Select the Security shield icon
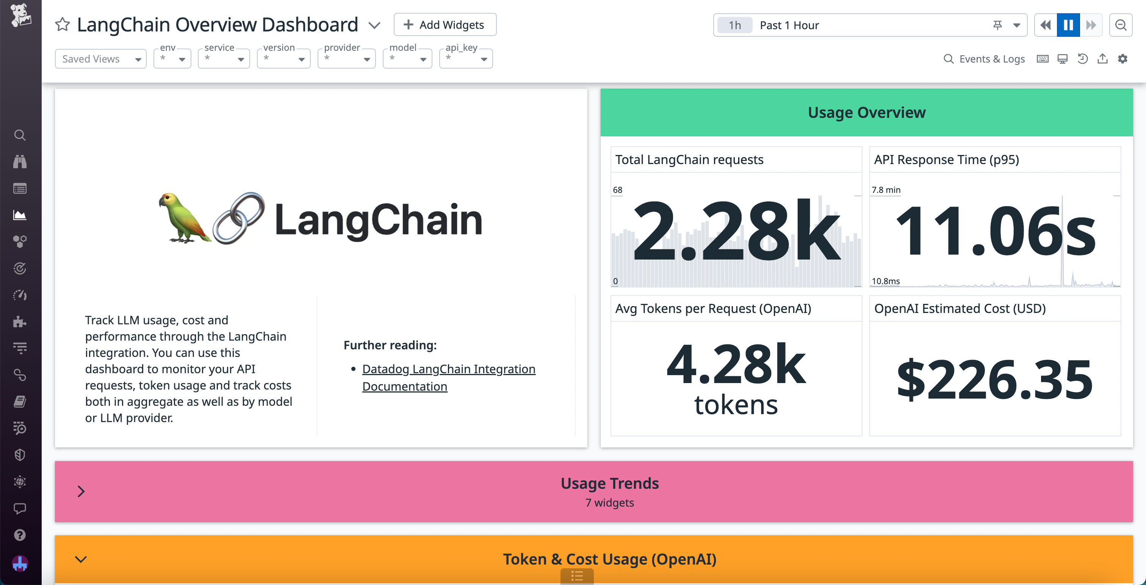Image resolution: width=1146 pixels, height=585 pixels. [x=20, y=454]
